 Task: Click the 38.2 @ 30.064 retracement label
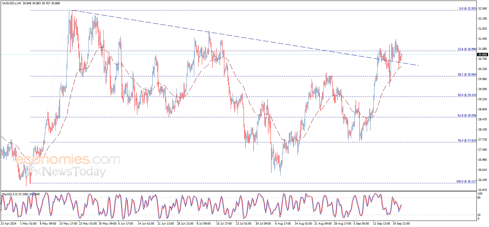(x=467, y=75)
